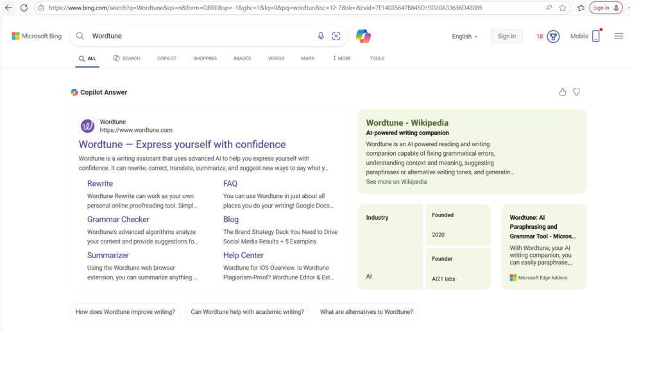Reload the current page
The width and height of the screenshot is (657, 369).
click(24, 8)
